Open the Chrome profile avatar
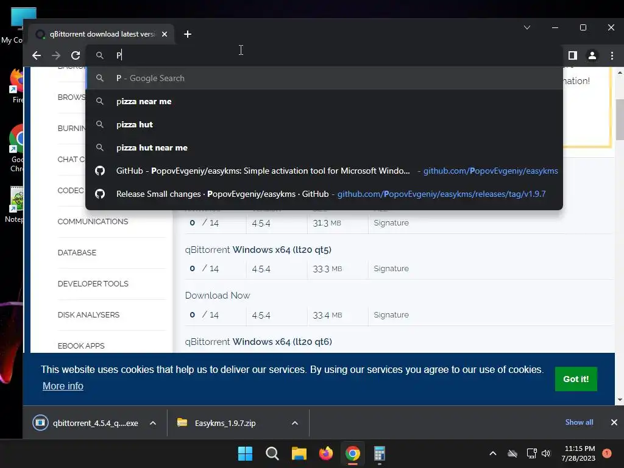The height and width of the screenshot is (468, 624). click(x=592, y=55)
